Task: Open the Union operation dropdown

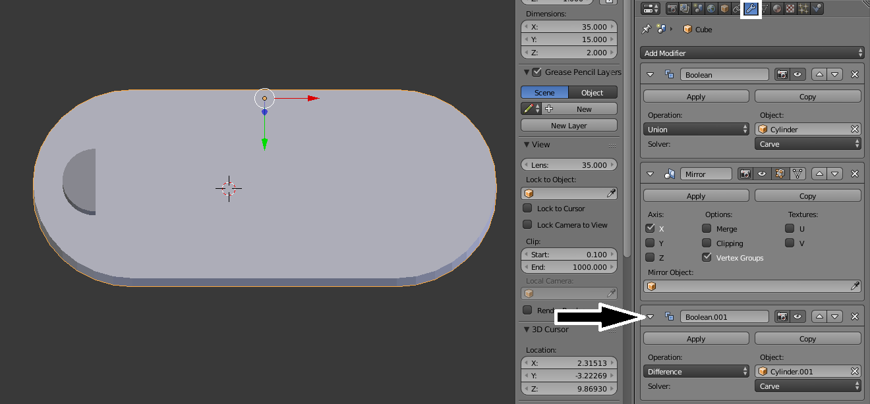Action: [696, 130]
